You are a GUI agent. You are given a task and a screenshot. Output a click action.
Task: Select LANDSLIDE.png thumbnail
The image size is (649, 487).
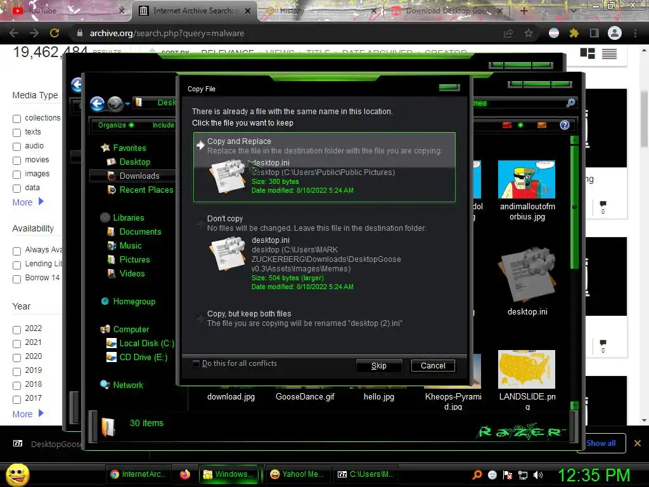pyautogui.click(x=527, y=370)
